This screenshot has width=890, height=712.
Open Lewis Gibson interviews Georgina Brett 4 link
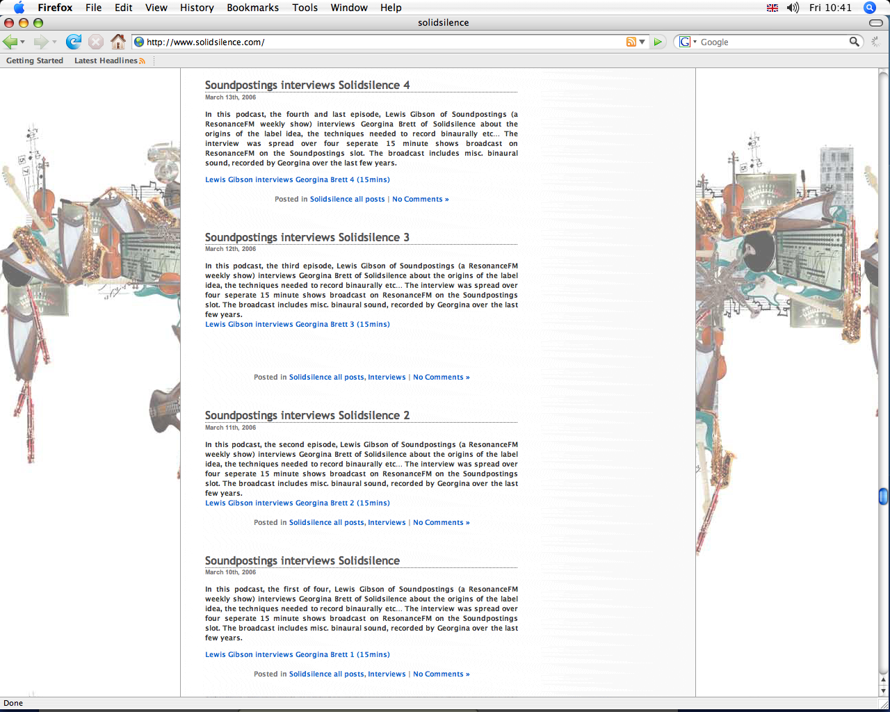(297, 179)
